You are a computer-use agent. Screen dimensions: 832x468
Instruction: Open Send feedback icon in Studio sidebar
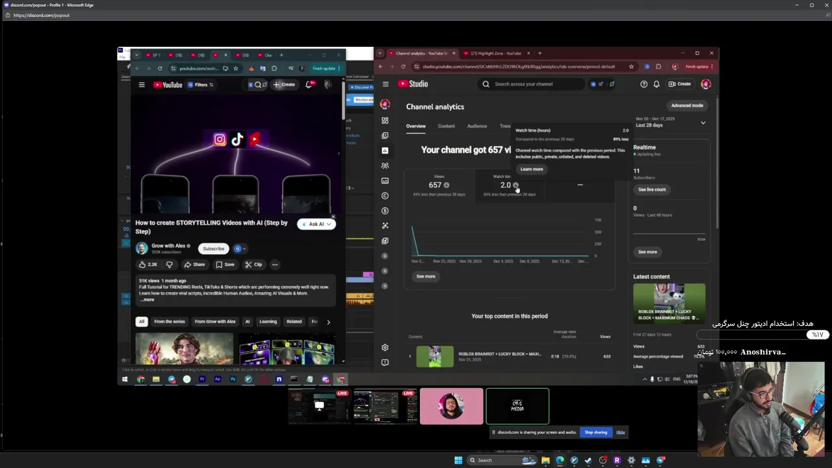385,363
